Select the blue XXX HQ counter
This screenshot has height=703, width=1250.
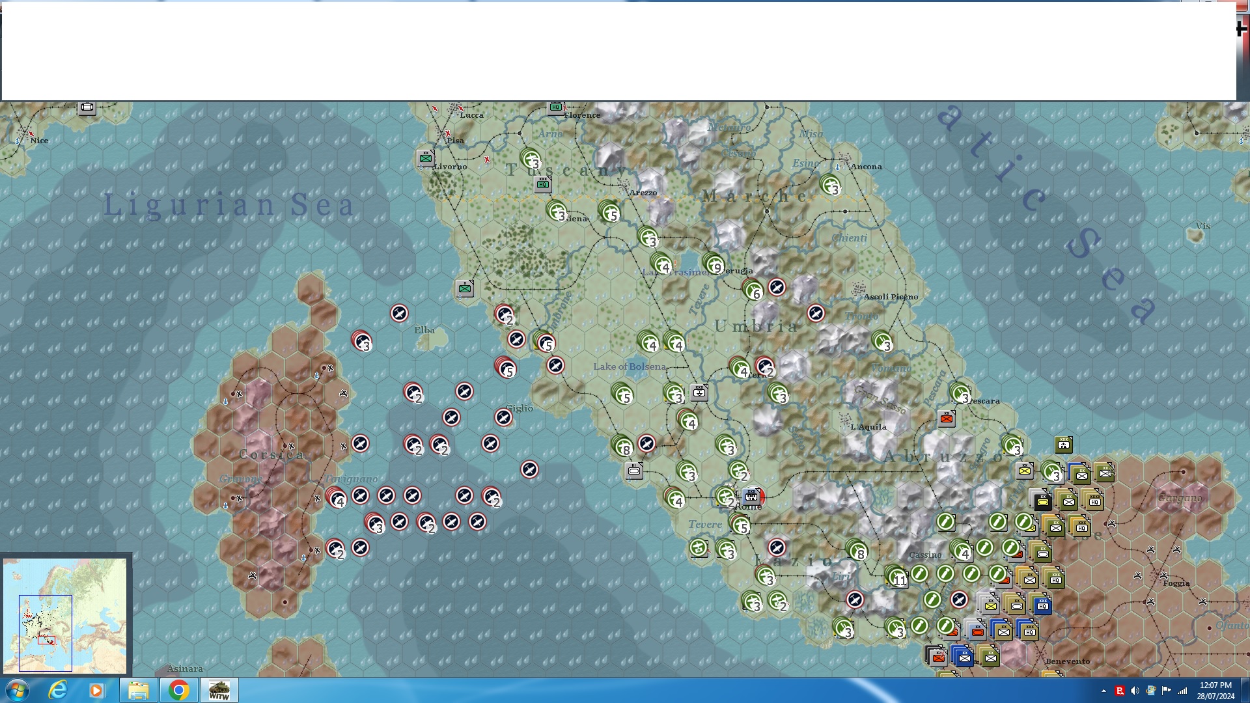[x=1042, y=604]
